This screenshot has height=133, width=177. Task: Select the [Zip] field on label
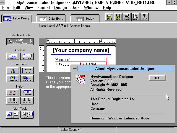pyautogui.click(x=98, y=64)
